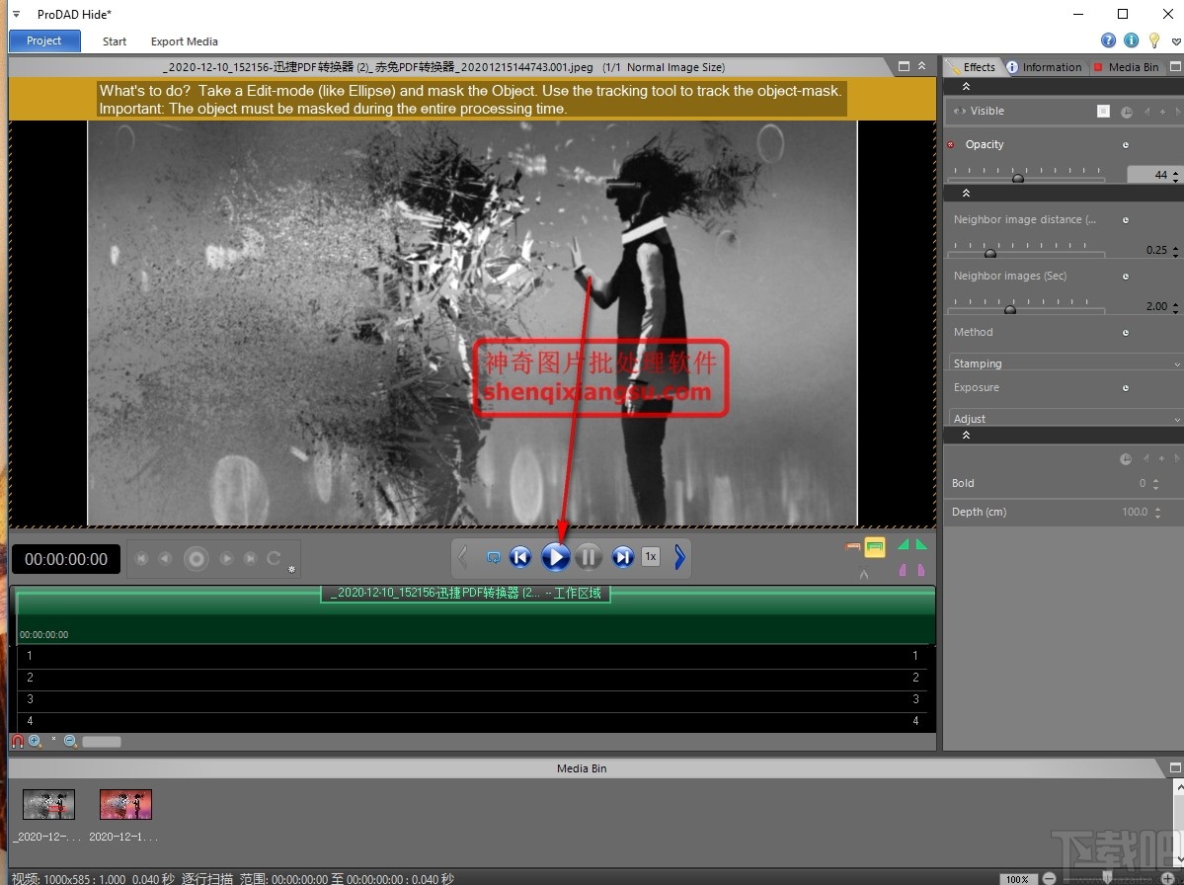Click the grey left chevron in transport bar

point(462,557)
